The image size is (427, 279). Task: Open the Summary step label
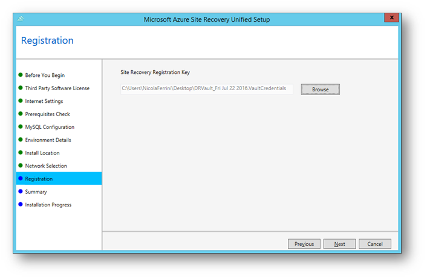(x=36, y=192)
